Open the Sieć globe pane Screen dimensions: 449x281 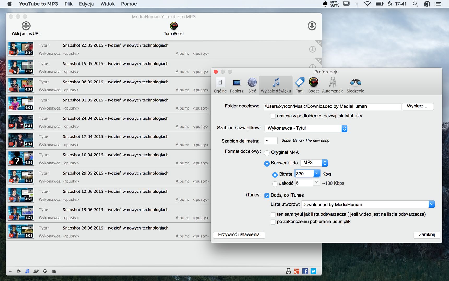[252, 85]
